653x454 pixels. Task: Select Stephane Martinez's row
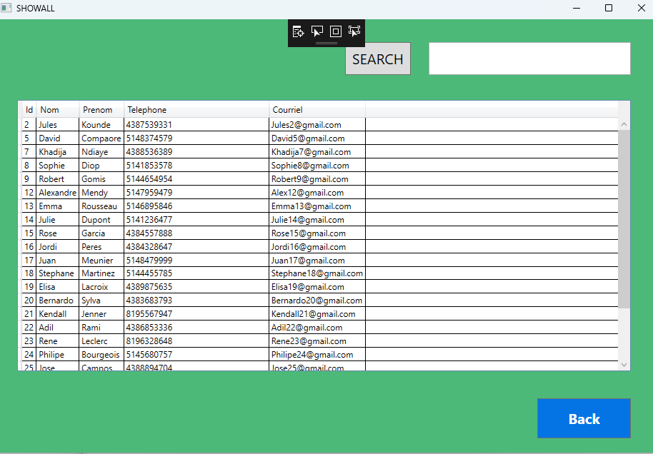143,273
